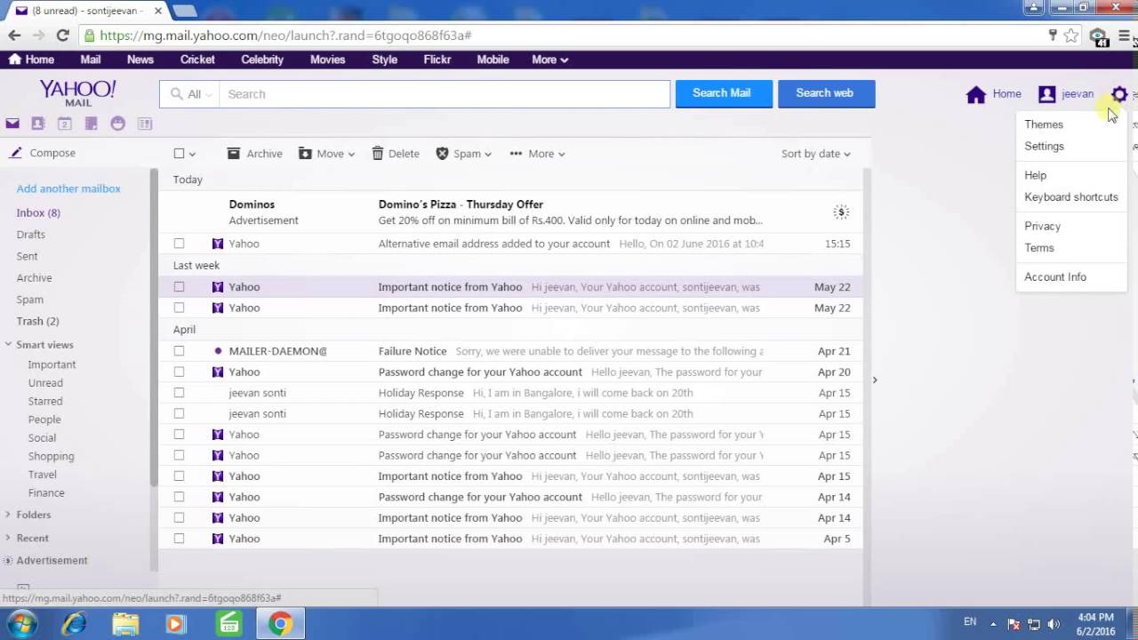Open Flickr in the top navigation
Image resolution: width=1138 pixels, height=640 pixels.
437,60
